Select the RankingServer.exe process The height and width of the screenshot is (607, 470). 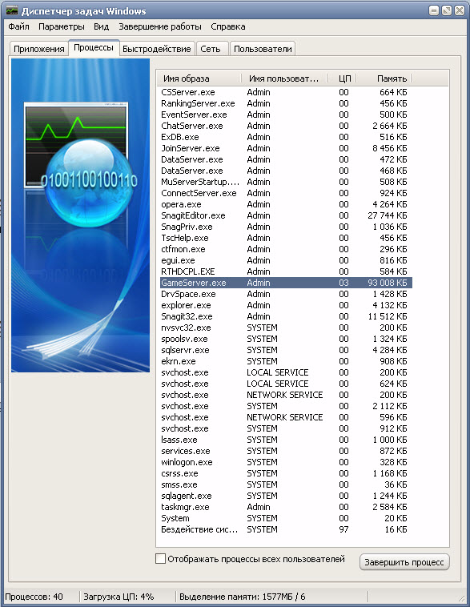pos(286,103)
